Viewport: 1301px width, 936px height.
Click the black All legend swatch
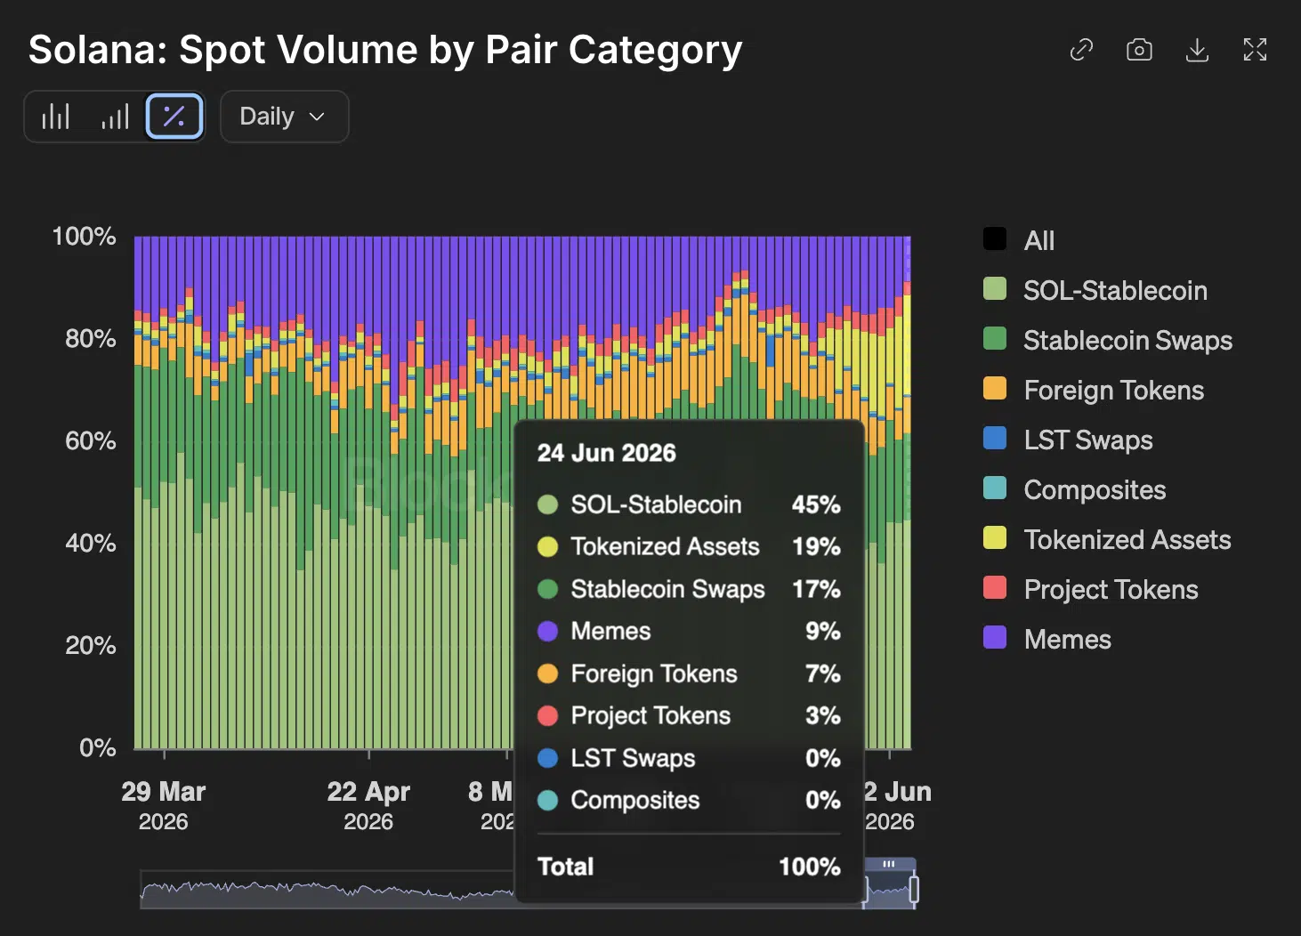pyautogui.click(x=995, y=238)
